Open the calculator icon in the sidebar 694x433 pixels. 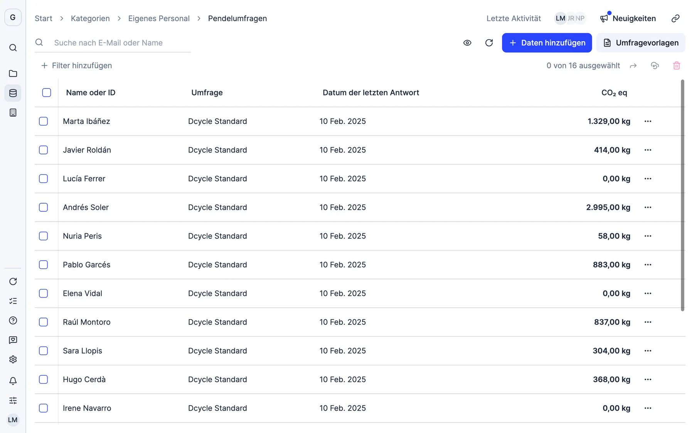click(x=13, y=113)
